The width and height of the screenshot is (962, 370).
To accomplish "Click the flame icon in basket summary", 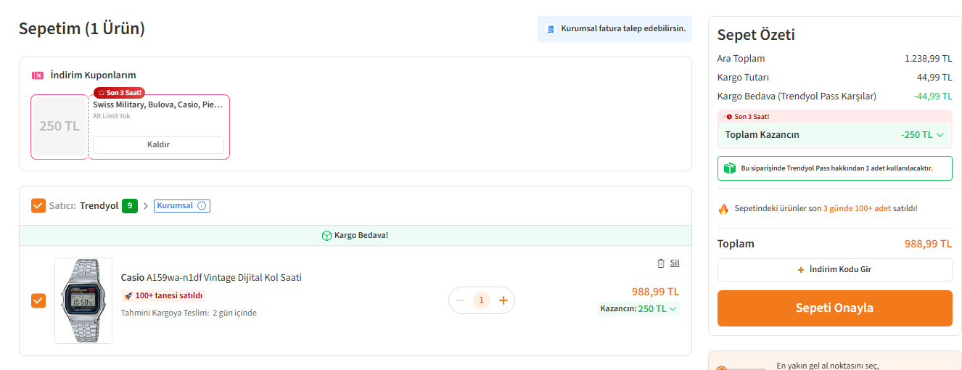I will click(x=723, y=209).
